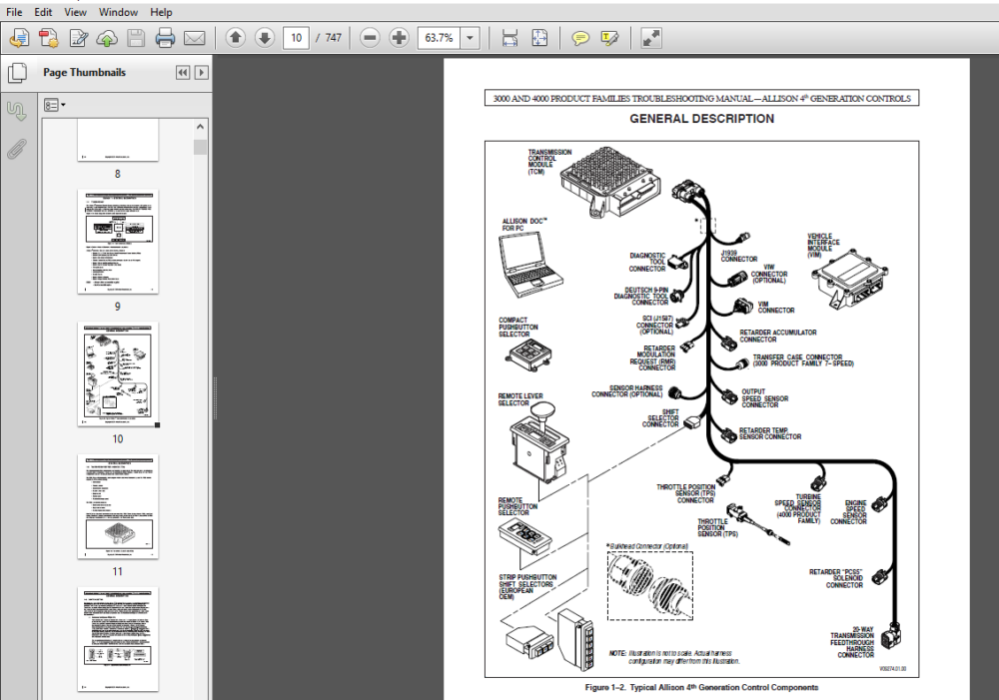Click the 'Bulkhead Connector (Optional)' label
The width and height of the screenshot is (999, 700).
tap(648, 546)
